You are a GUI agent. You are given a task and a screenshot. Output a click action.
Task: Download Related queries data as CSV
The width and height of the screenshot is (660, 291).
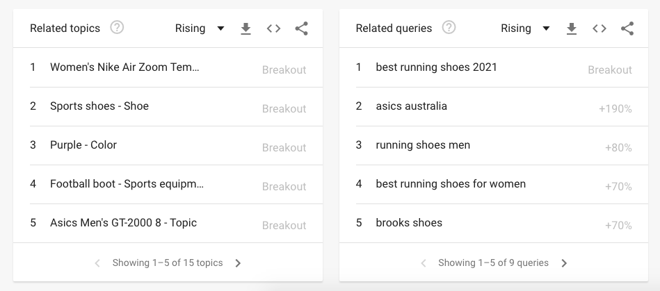click(571, 28)
